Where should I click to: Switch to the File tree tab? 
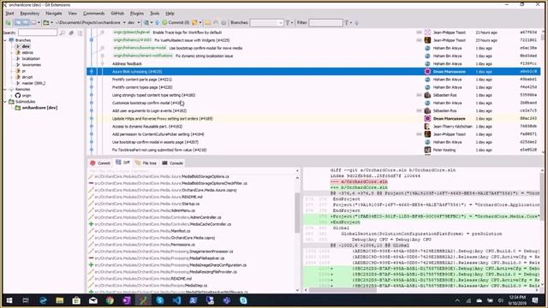146,163
